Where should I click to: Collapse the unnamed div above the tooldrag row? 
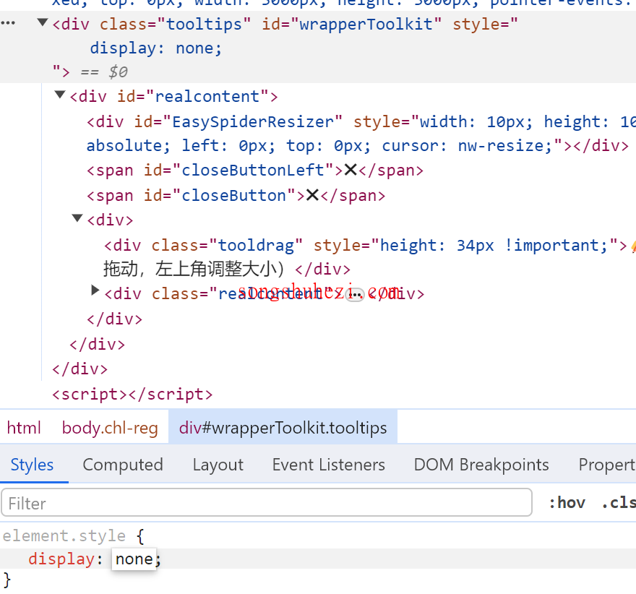click(x=77, y=218)
